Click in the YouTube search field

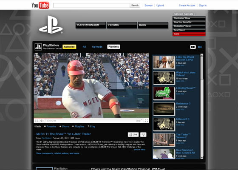pyautogui.click(x=91, y=5)
